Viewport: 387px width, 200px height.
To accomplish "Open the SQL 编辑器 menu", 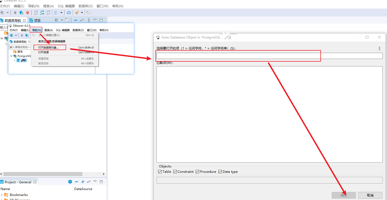I will coord(66,6).
